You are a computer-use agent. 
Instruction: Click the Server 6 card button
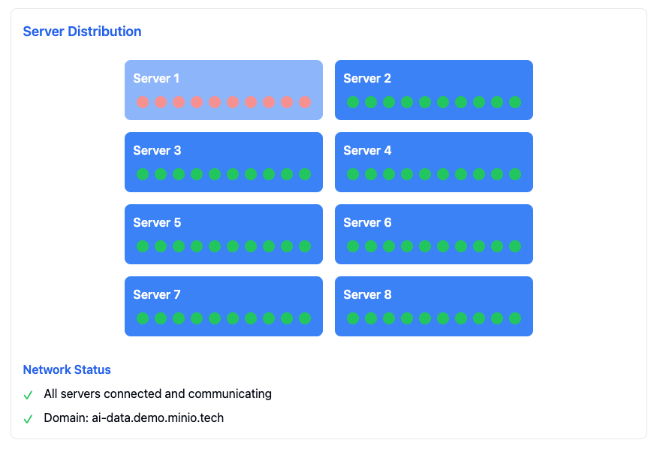pyautogui.click(x=433, y=234)
